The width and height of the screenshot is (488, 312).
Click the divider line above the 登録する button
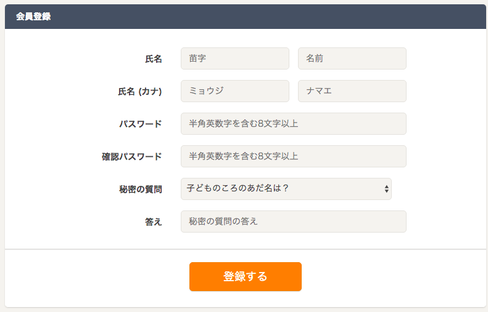click(246, 249)
